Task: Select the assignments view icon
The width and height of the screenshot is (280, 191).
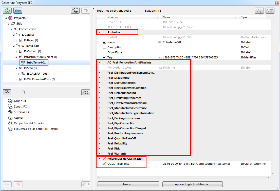Action: pyautogui.click(x=7, y=92)
